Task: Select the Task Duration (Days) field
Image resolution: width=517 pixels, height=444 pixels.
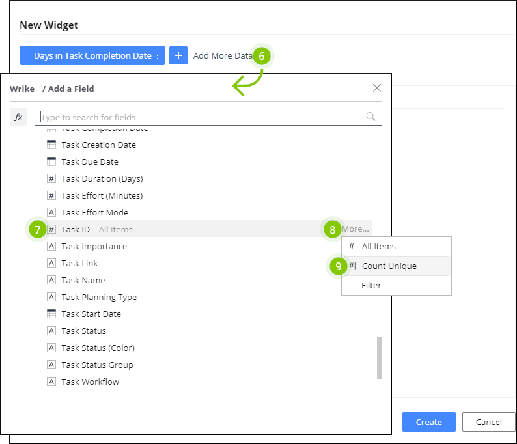Action: 102,178
